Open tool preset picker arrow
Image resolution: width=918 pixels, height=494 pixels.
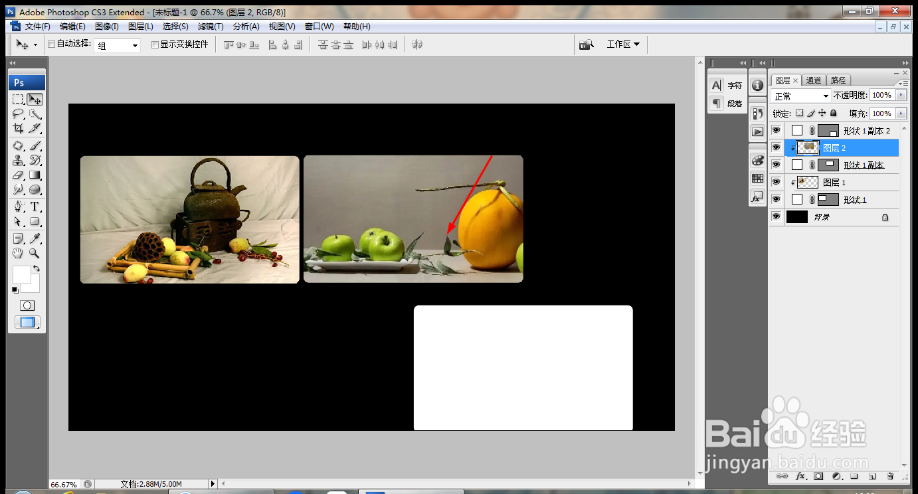coord(35,44)
